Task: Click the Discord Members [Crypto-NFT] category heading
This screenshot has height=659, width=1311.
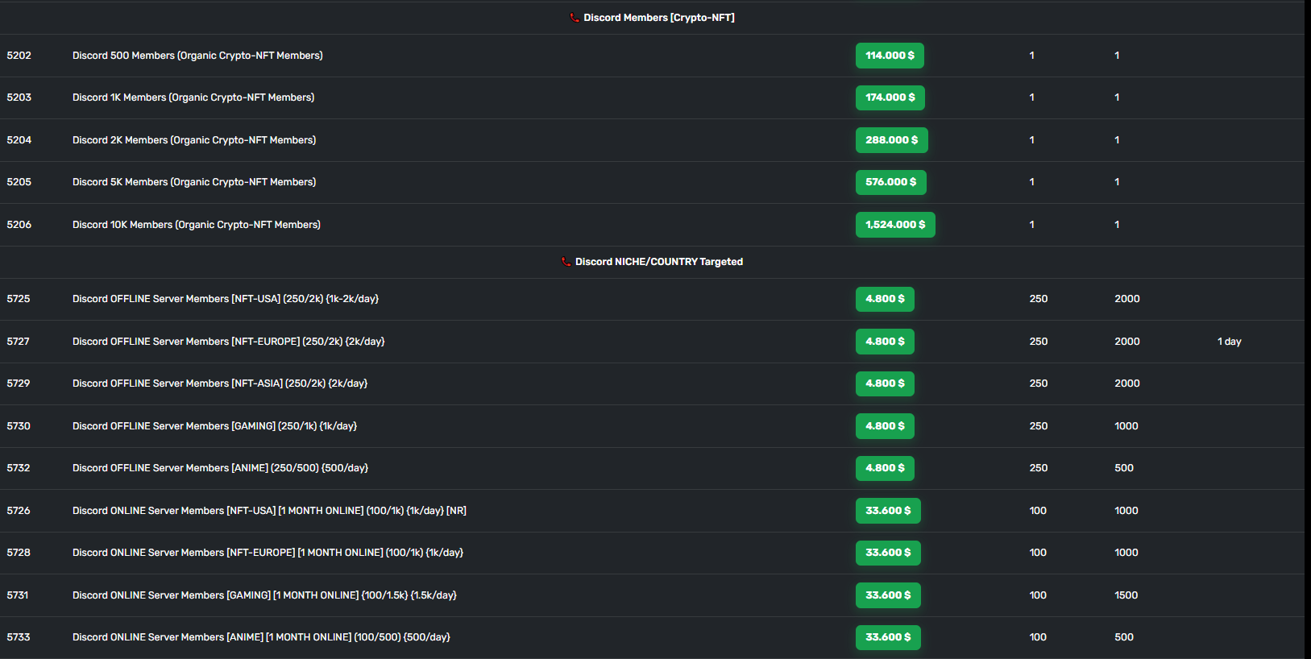Action: pos(659,18)
